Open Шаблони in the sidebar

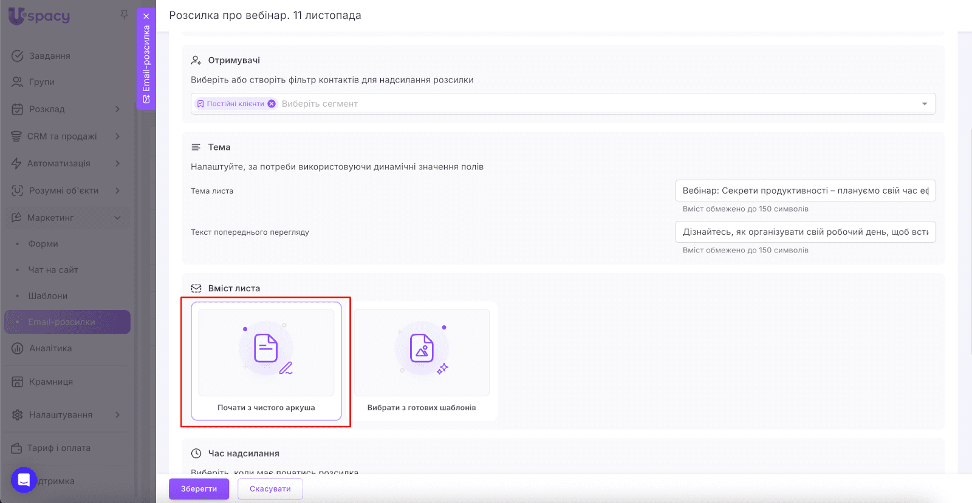point(48,296)
